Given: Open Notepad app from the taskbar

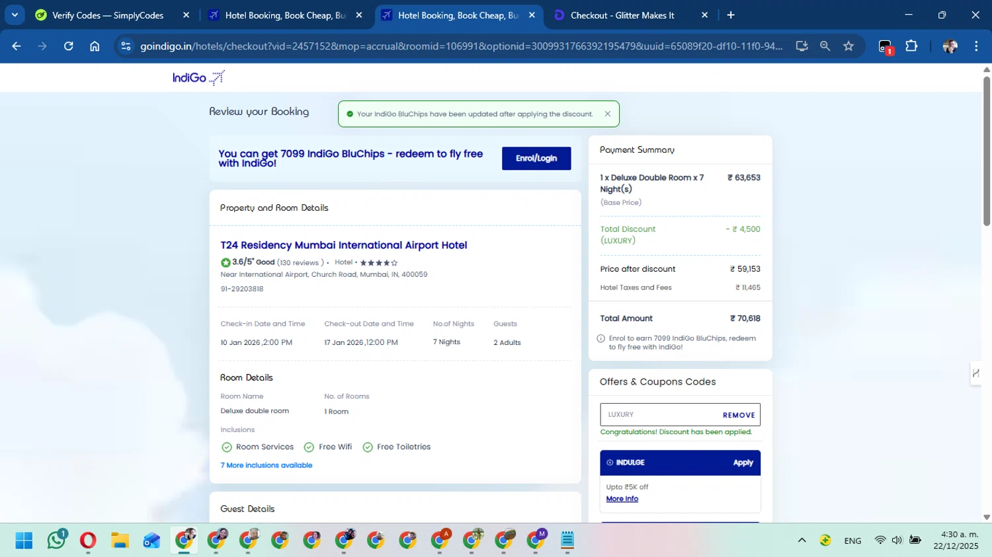Looking at the screenshot, I should [567, 540].
